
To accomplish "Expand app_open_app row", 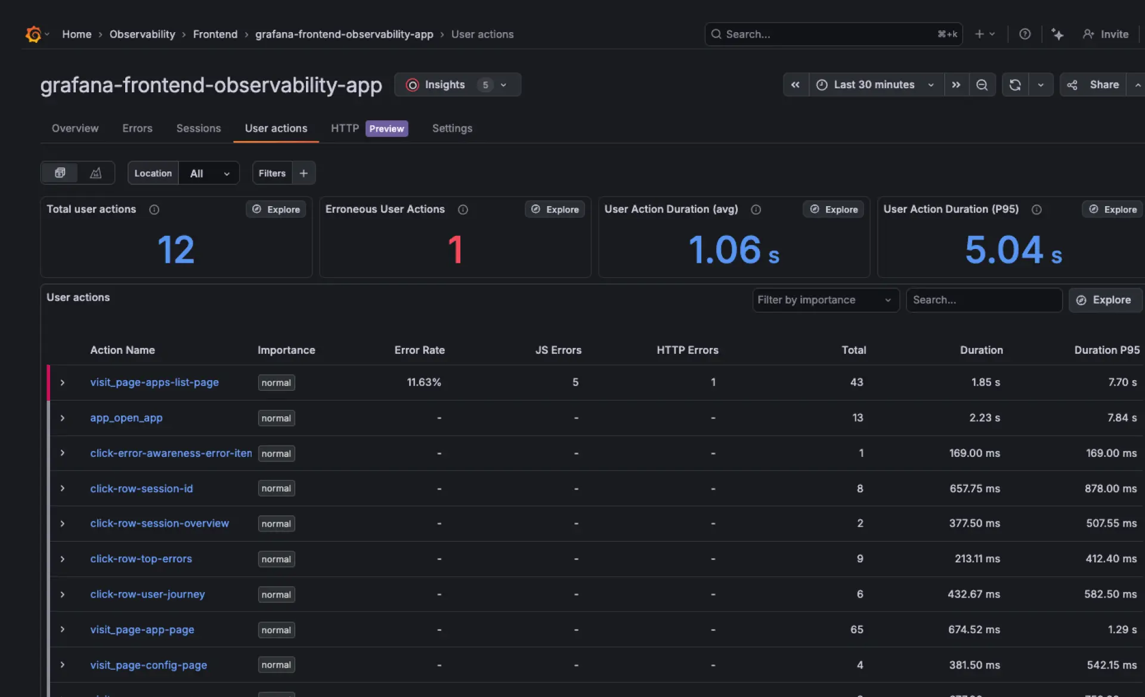I will (x=63, y=418).
